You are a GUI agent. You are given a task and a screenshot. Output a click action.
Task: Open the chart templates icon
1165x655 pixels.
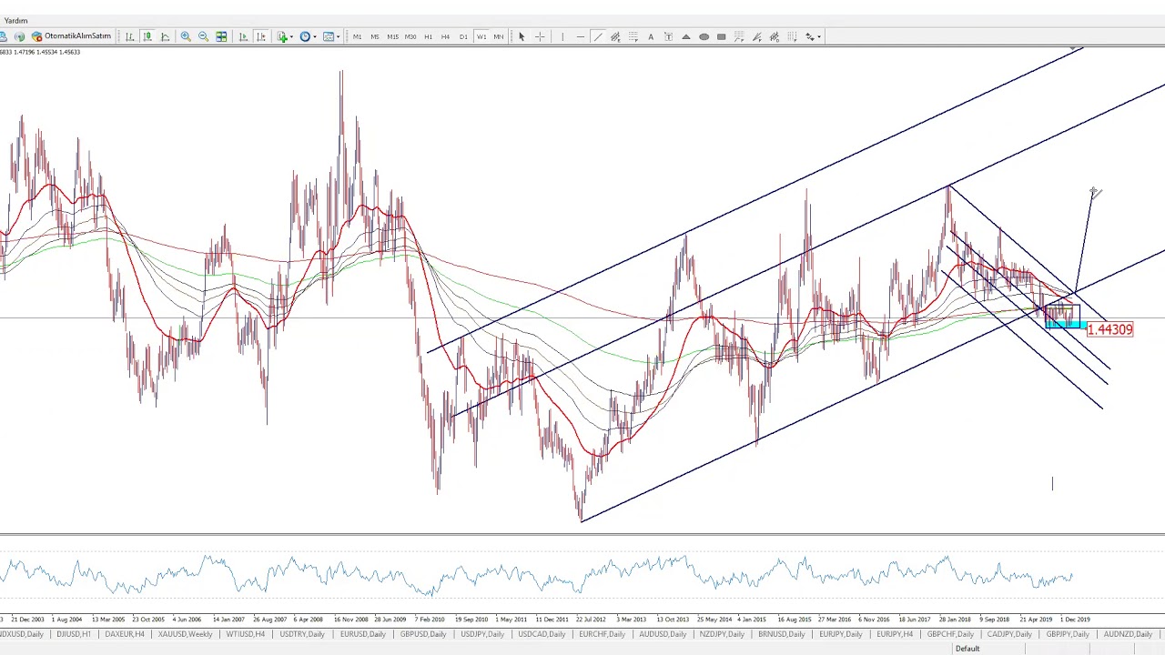[x=329, y=36]
